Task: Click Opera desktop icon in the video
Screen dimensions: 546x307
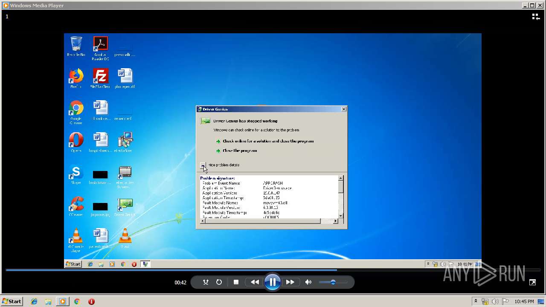Action: pyautogui.click(x=76, y=142)
